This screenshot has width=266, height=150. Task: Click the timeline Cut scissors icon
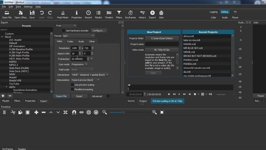tap(13, 112)
